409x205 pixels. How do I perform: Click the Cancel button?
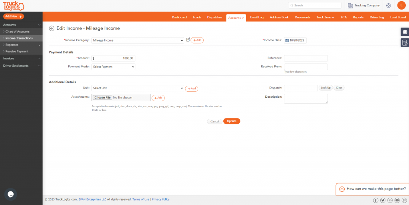click(x=214, y=121)
